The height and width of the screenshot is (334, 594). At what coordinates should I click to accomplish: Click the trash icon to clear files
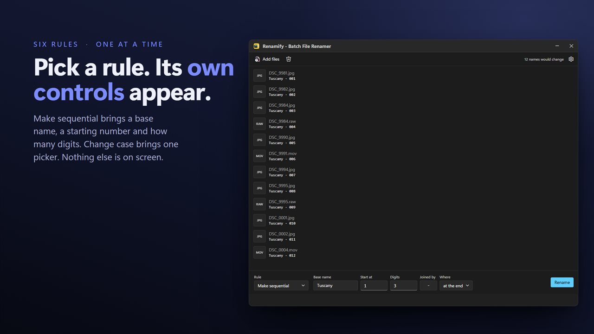click(289, 59)
